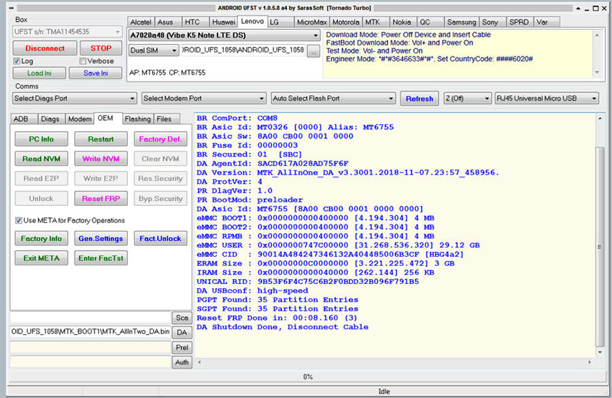Click the 0% progress bar
612x398 pixels.
click(308, 376)
